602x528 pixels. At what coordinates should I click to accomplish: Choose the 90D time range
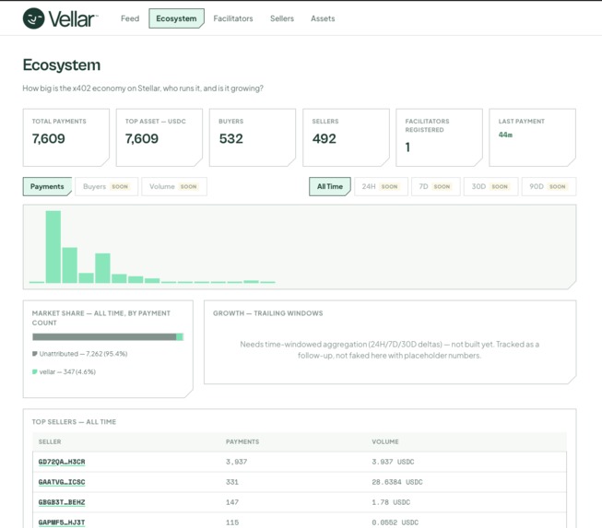(x=549, y=186)
